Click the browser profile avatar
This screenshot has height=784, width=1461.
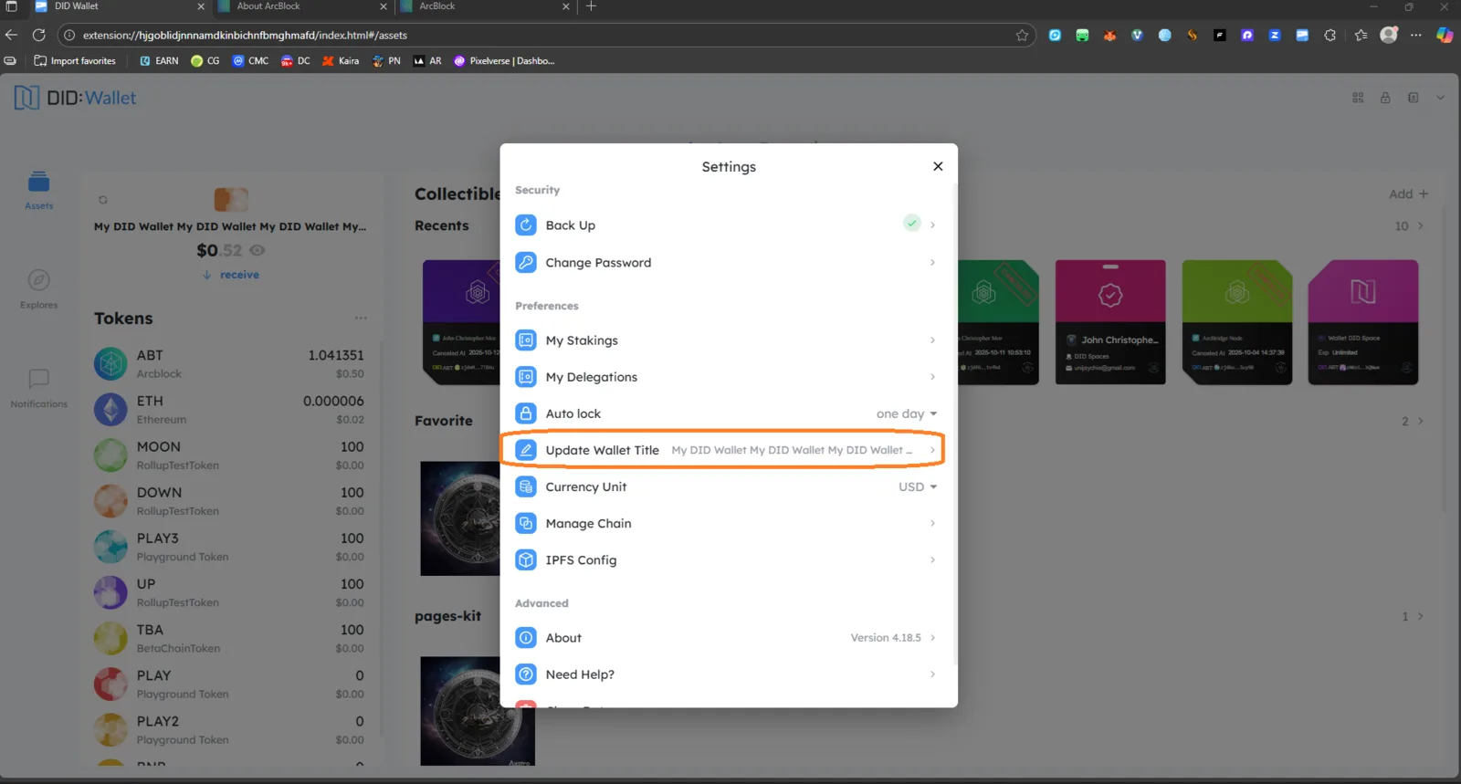coord(1389,35)
